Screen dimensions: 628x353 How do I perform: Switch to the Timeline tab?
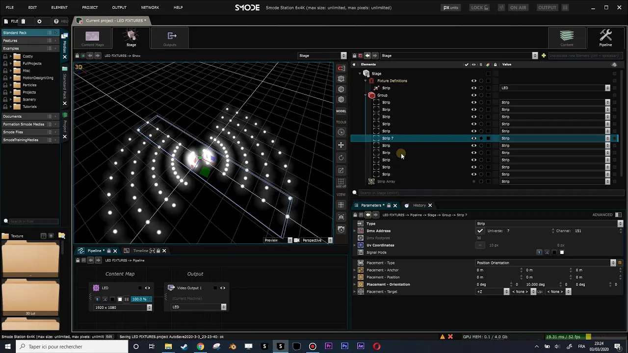pyautogui.click(x=141, y=251)
